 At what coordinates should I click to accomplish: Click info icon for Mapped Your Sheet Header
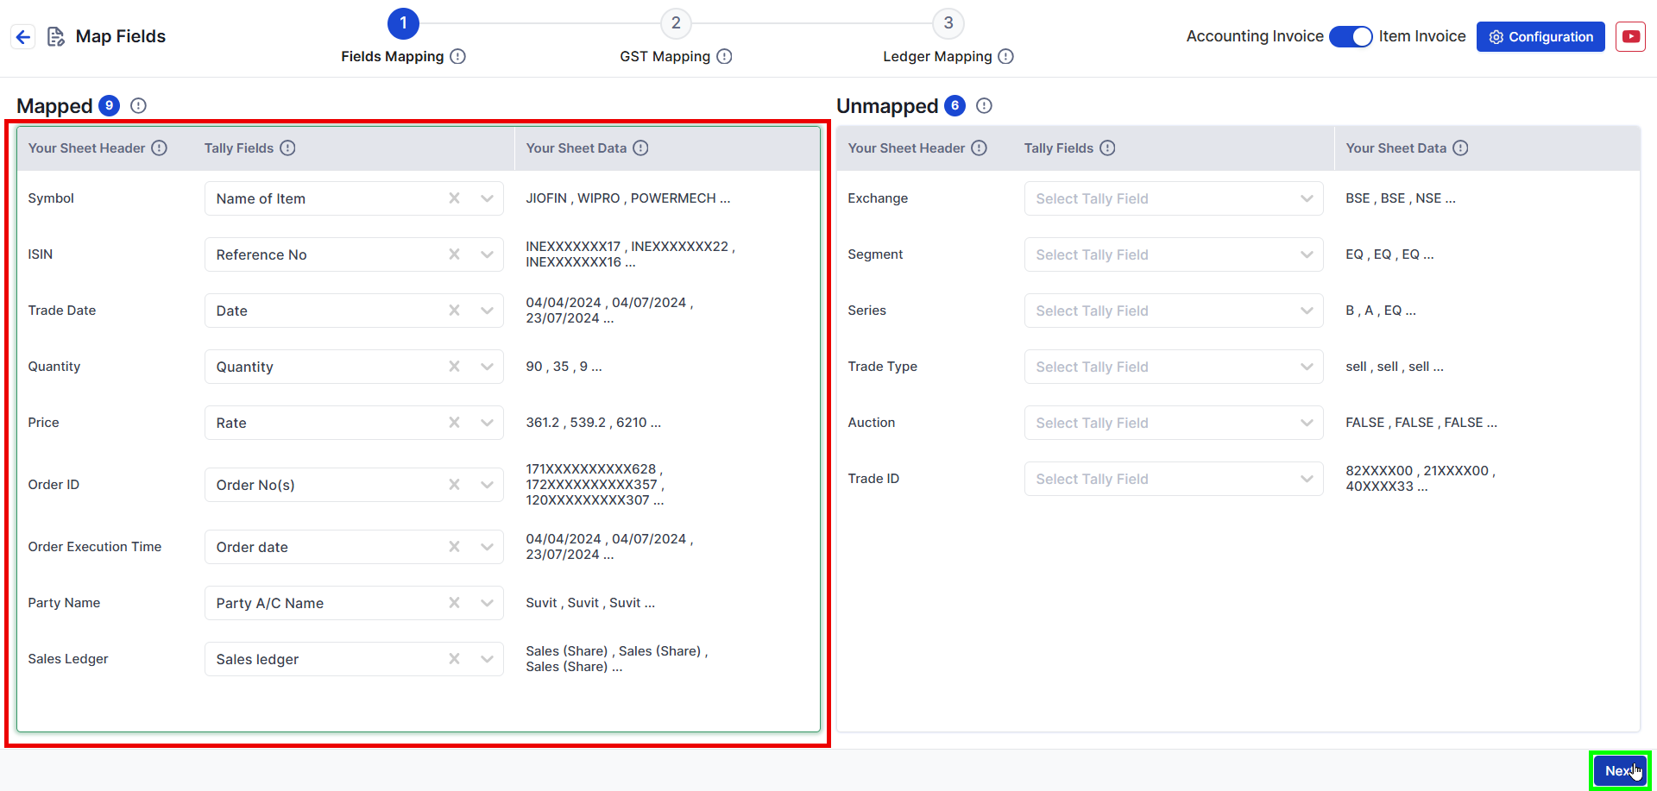pos(160,148)
